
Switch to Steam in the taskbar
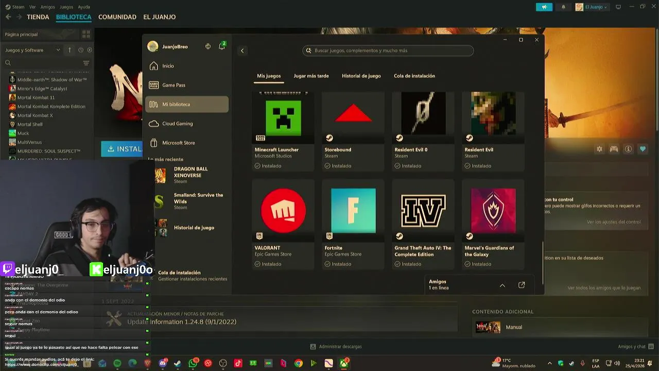pos(178,363)
